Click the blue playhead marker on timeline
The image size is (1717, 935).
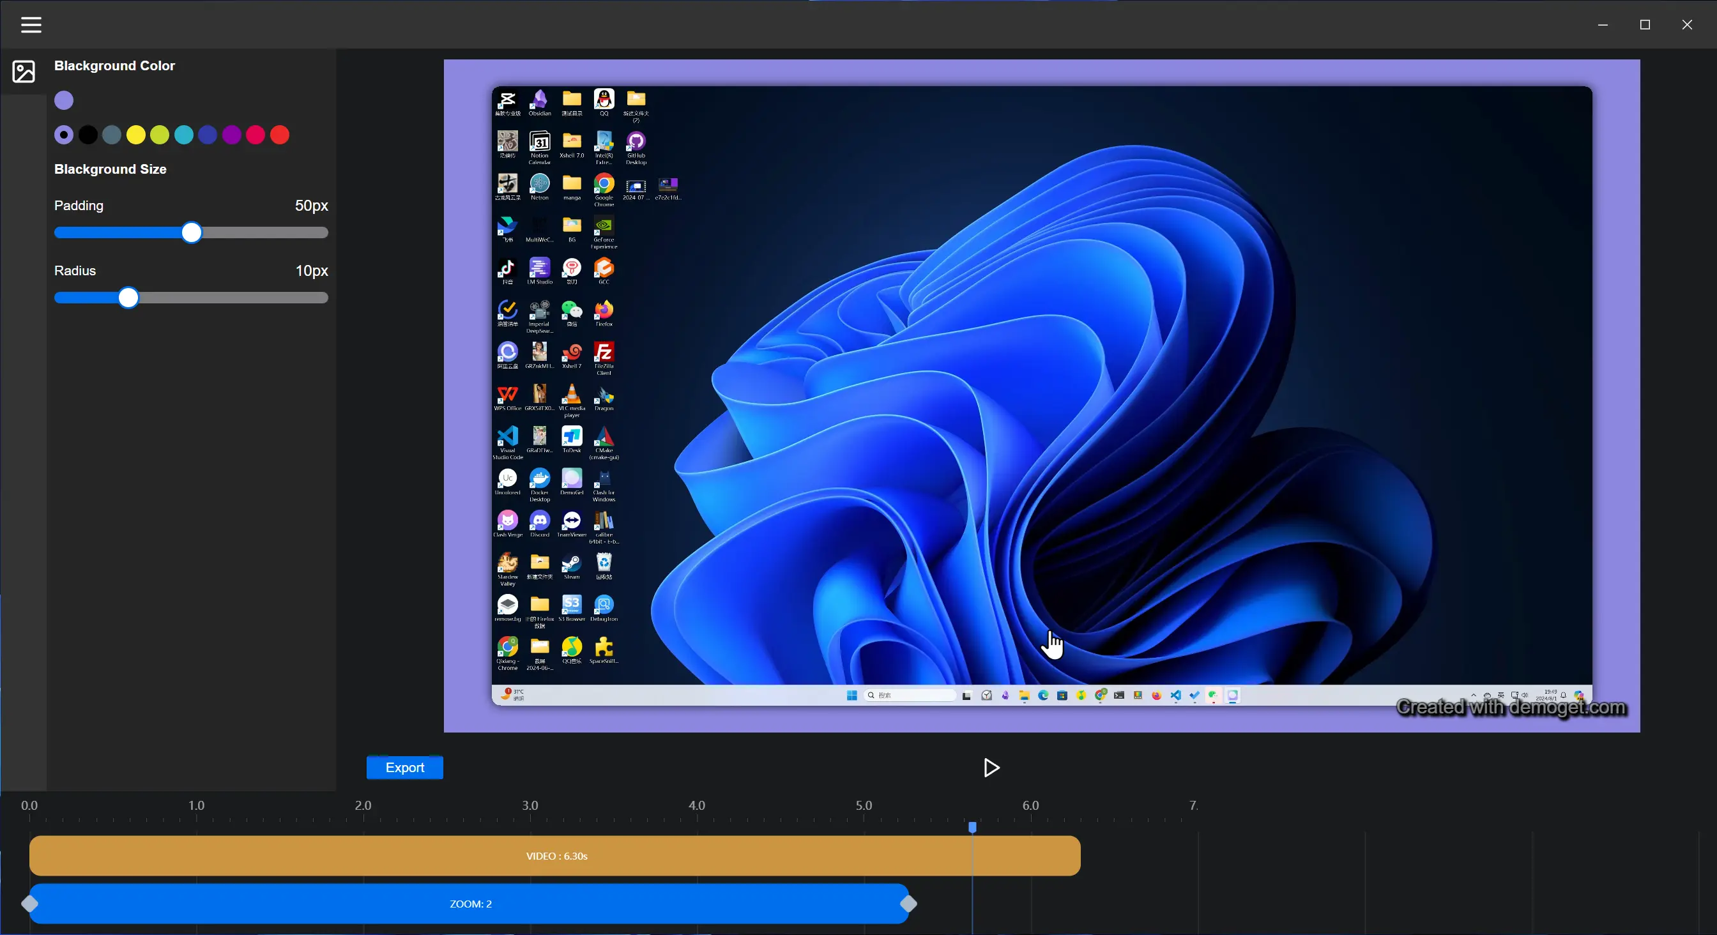(x=972, y=827)
